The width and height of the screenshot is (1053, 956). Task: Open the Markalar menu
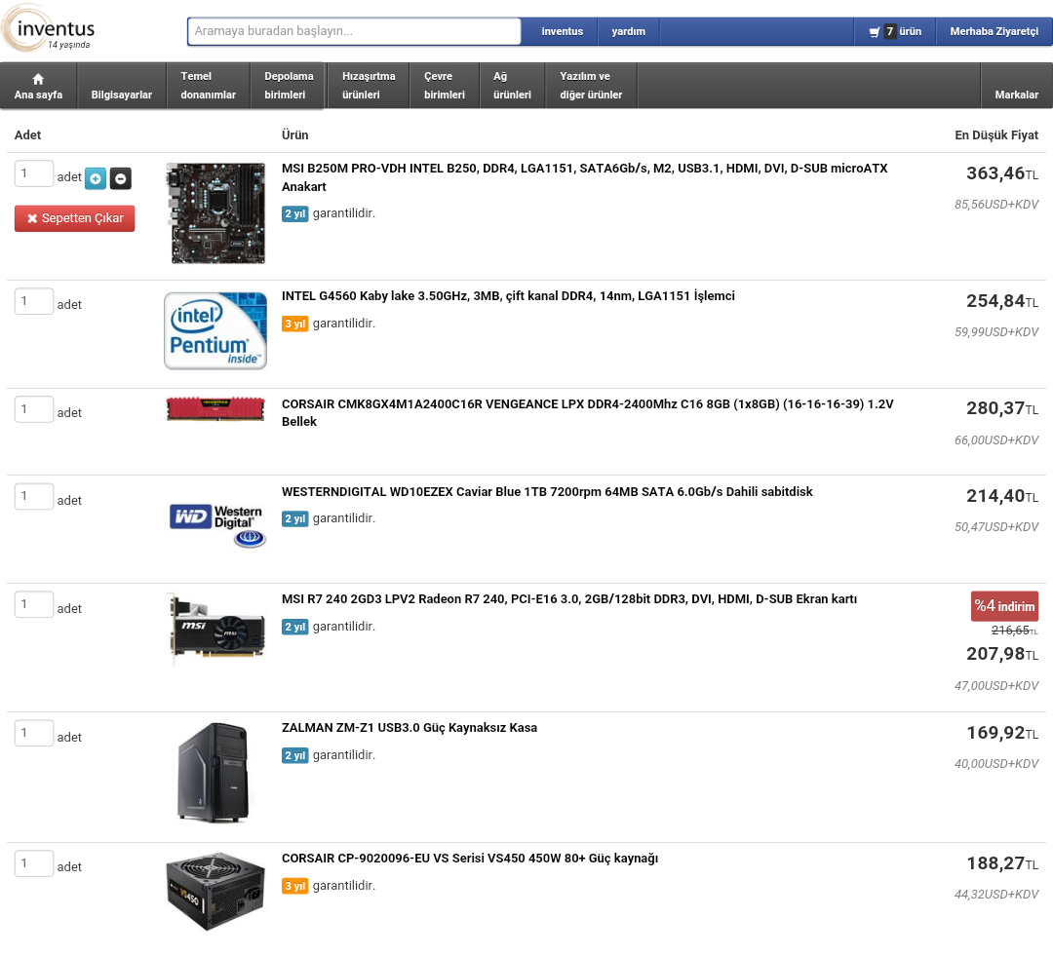1016,86
